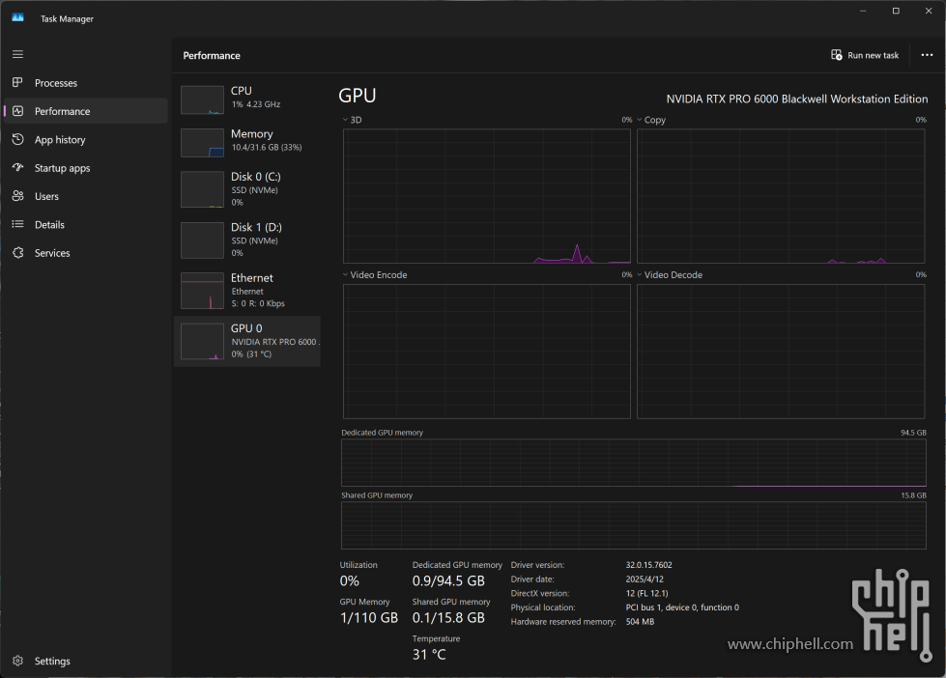
Task: Click the Task Manager title bar icon
Action: [17, 17]
